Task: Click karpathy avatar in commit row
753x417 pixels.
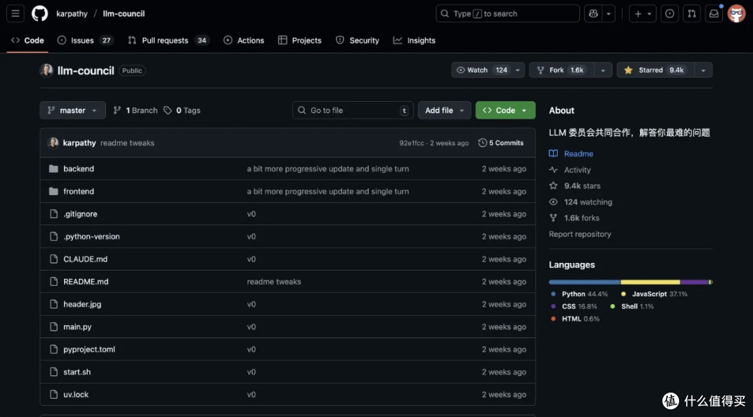Action: 53,143
